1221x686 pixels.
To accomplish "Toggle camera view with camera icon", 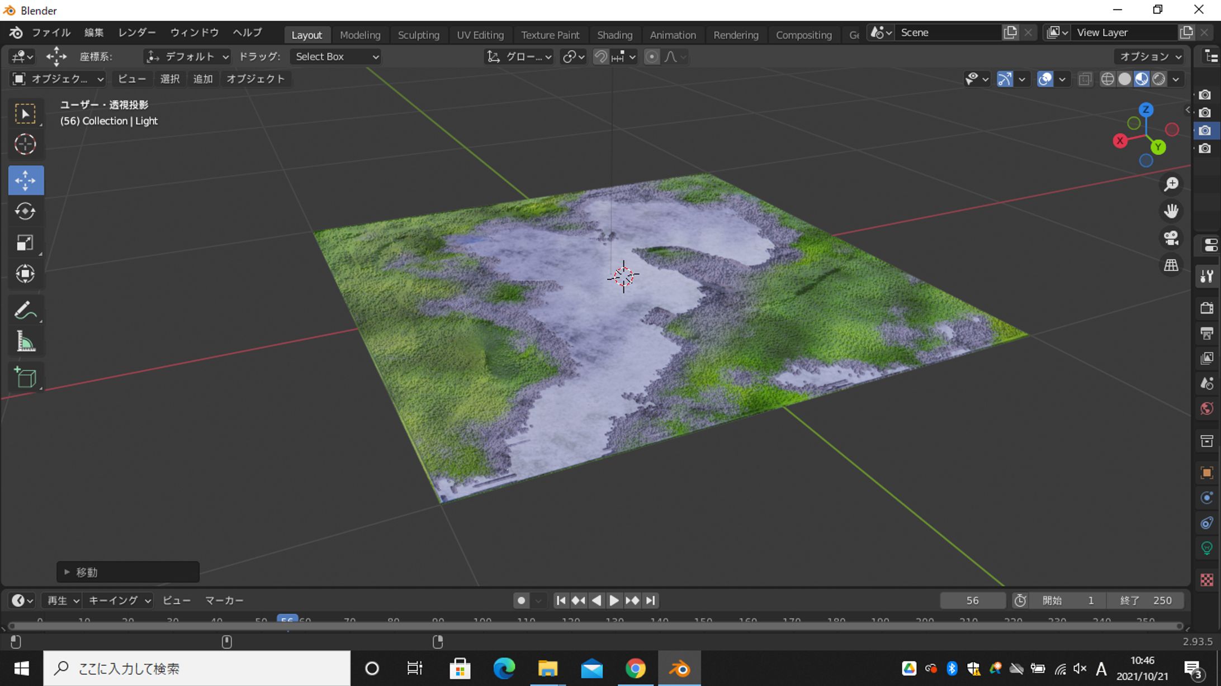I will click(x=1171, y=239).
